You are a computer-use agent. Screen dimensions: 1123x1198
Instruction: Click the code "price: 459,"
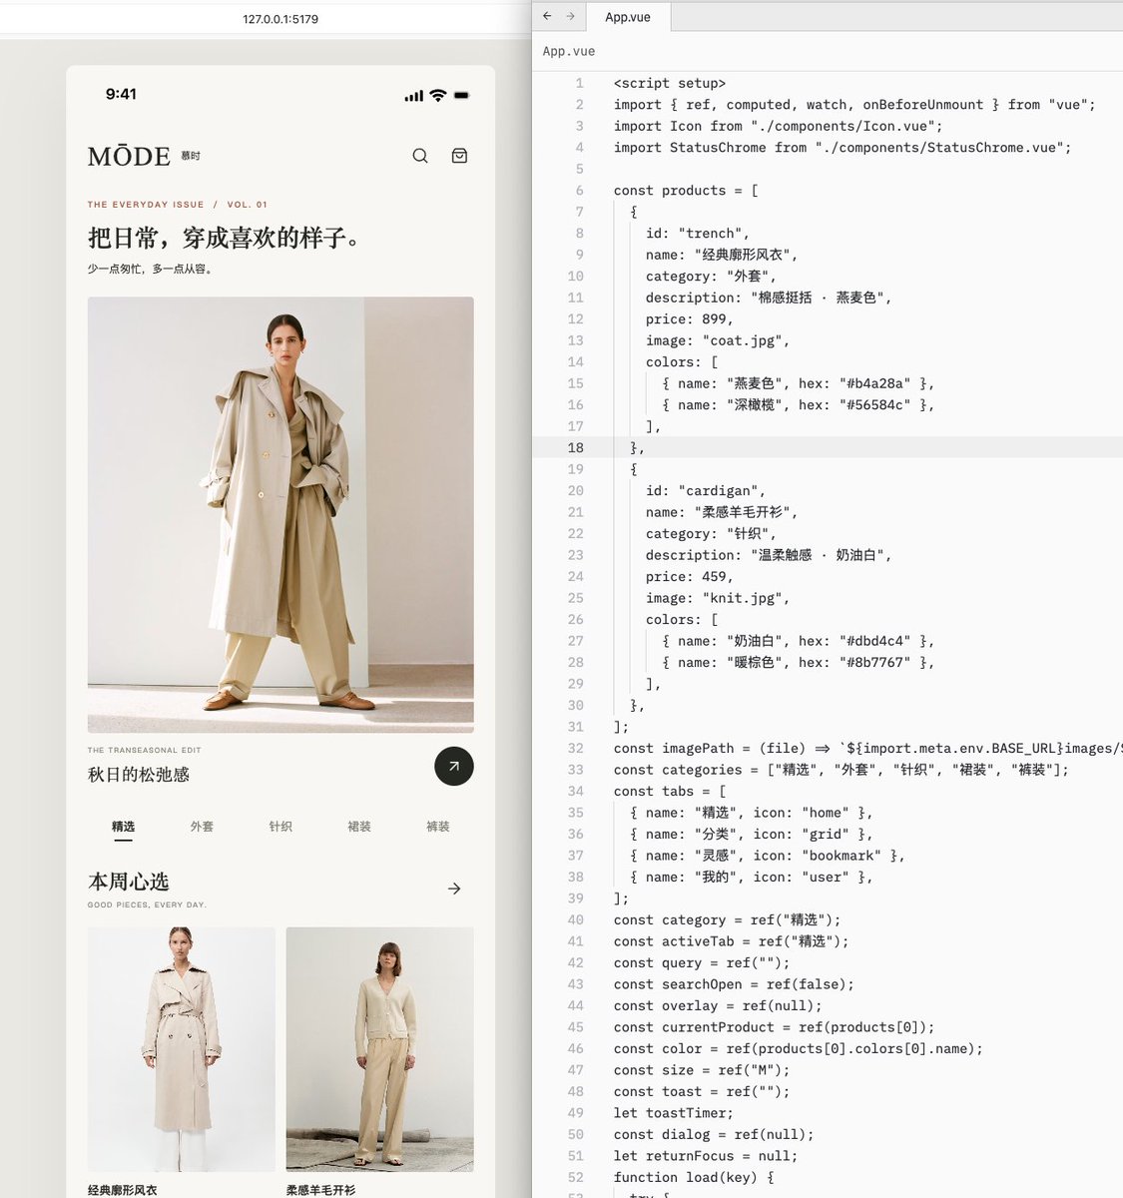point(690,576)
